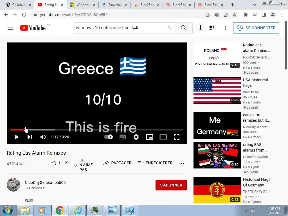Open the Rating EAS Alarms Part 3 thumbnail
Viewport: 288px width, 216px height.
point(217,155)
